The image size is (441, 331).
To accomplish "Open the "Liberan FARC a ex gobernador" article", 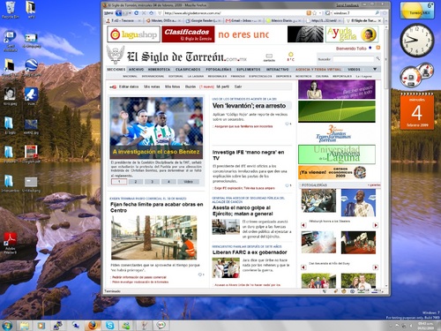I will coord(250,252).
